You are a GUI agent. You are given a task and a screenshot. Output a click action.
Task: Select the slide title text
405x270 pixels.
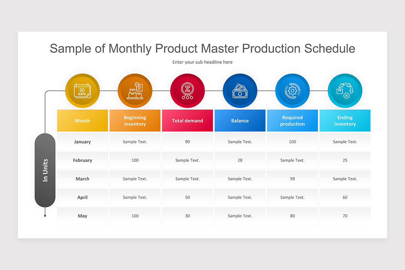click(x=202, y=49)
